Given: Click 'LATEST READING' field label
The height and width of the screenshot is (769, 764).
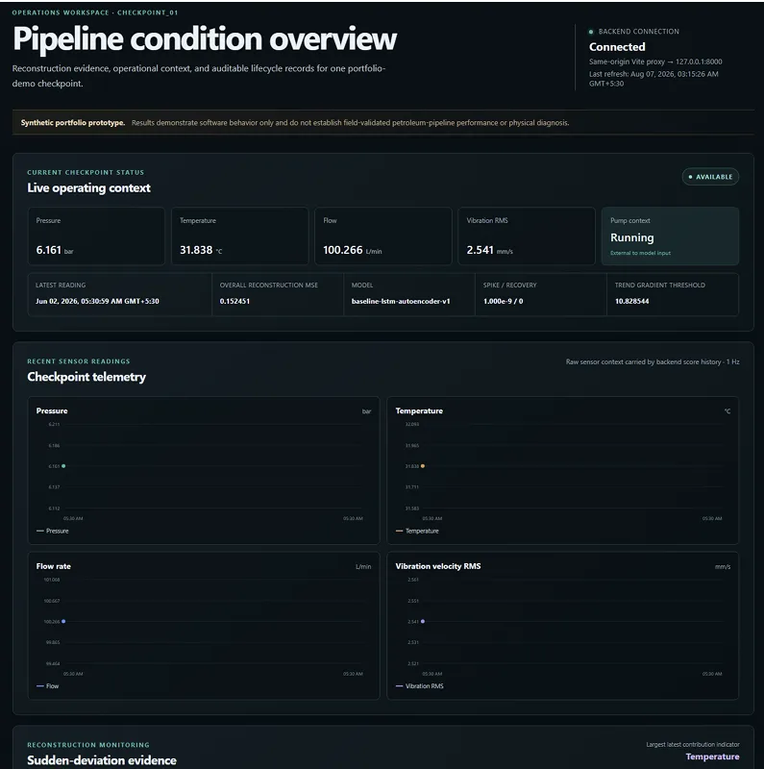Looking at the screenshot, I should pos(61,285).
